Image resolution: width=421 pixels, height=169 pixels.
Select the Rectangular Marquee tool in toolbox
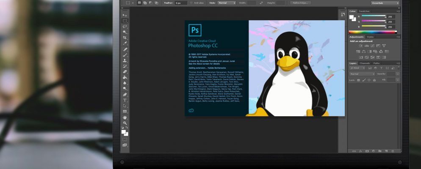pos(125,21)
